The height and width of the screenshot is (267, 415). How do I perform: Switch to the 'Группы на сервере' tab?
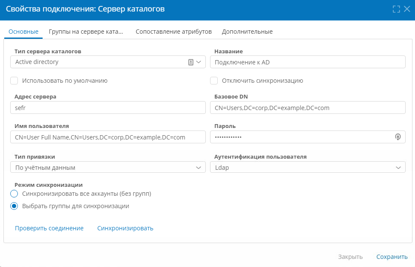tap(86, 32)
